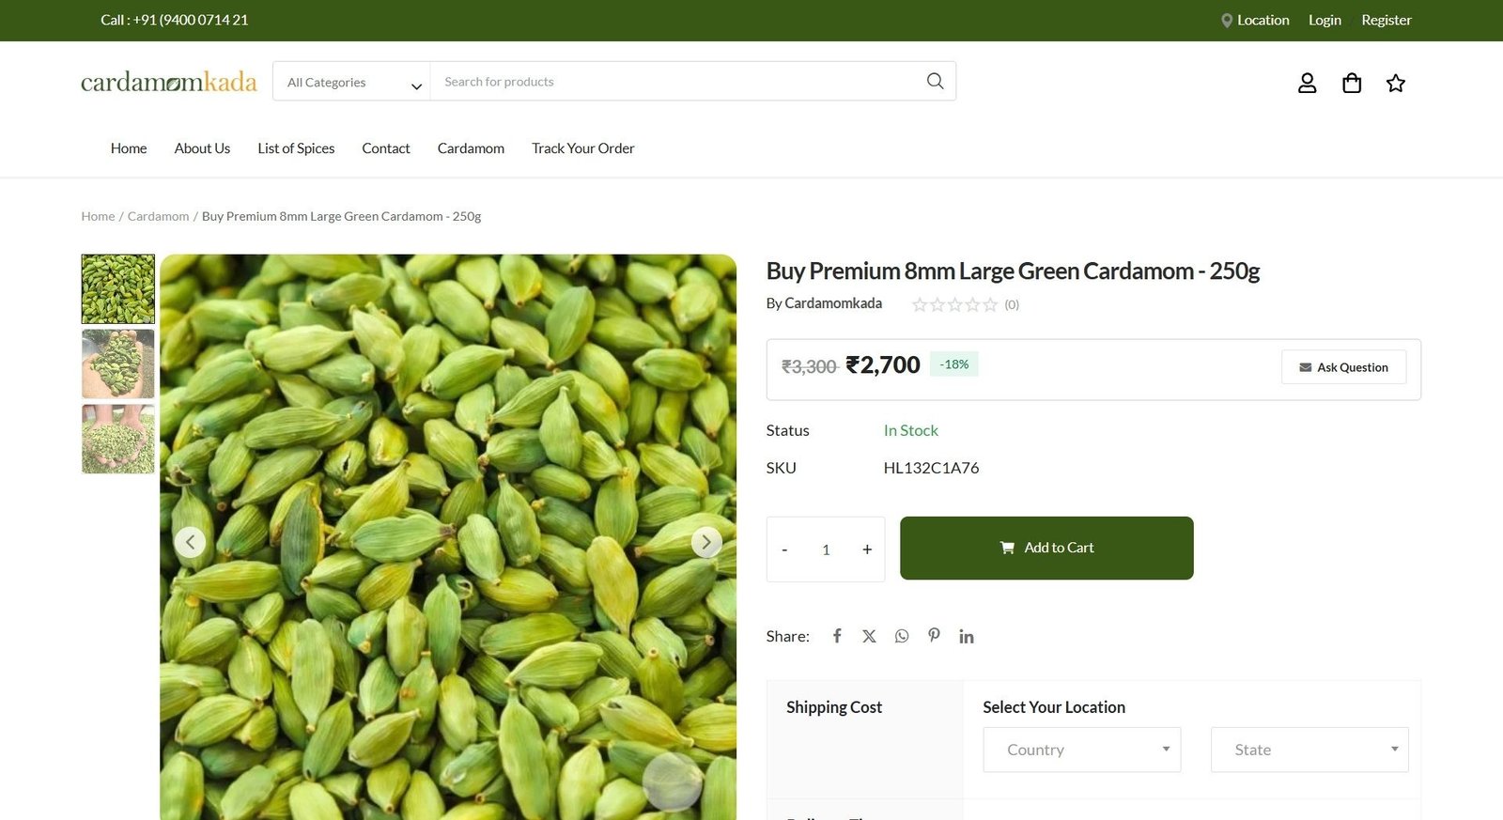1503x820 pixels.
Task: Add product to cart
Action: (x=1046, y=548)
